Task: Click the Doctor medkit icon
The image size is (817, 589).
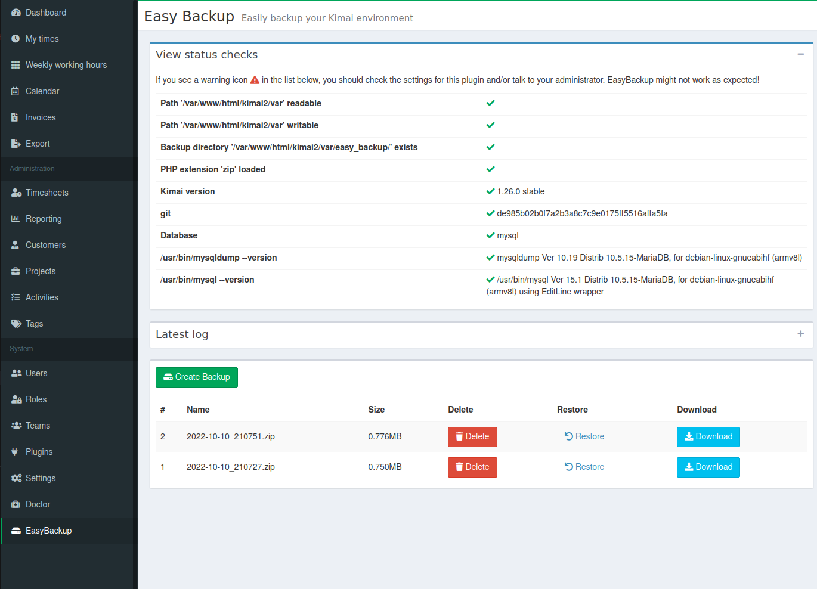Action: [16, 504]
